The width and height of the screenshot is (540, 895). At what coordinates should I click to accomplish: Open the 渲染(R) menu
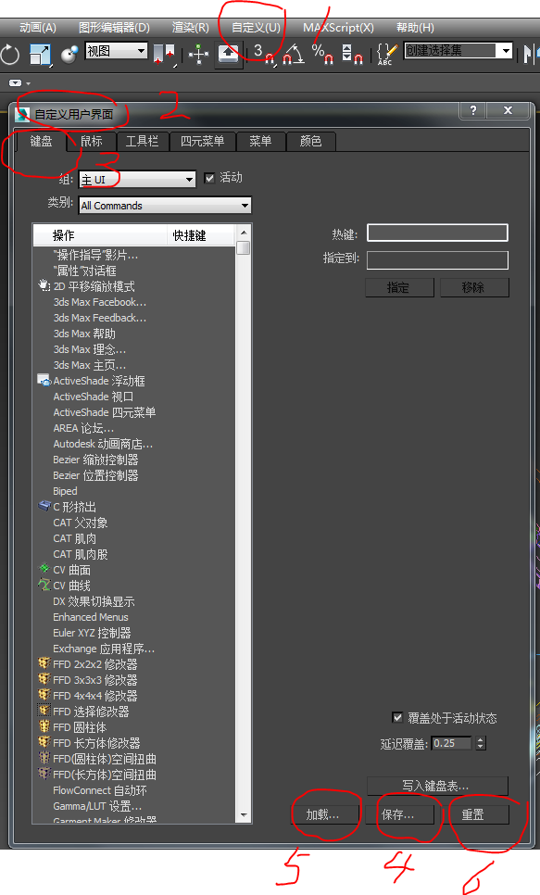point(191,28)
